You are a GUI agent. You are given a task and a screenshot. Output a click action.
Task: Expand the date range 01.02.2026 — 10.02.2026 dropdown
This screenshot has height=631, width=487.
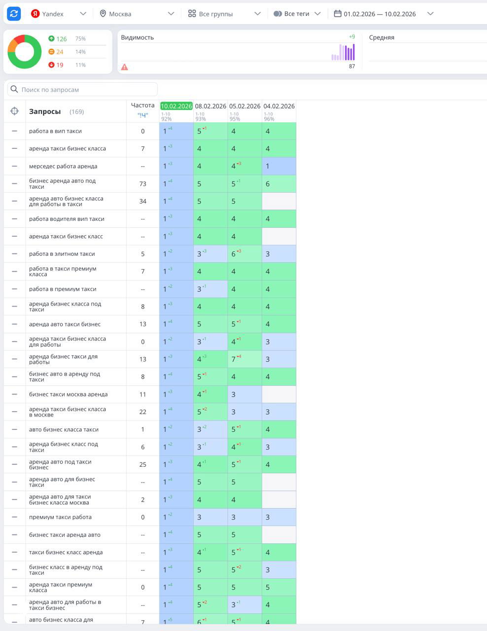(430, 14)
